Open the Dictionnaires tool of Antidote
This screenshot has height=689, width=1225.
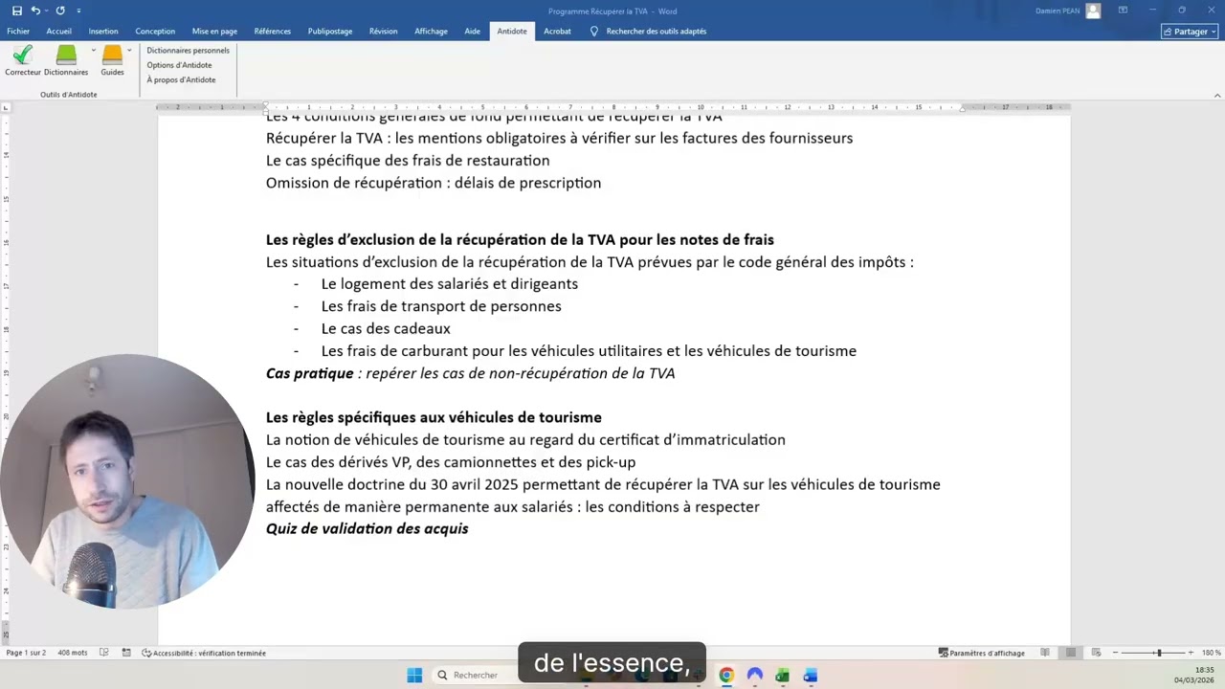(x=65, y=60)
